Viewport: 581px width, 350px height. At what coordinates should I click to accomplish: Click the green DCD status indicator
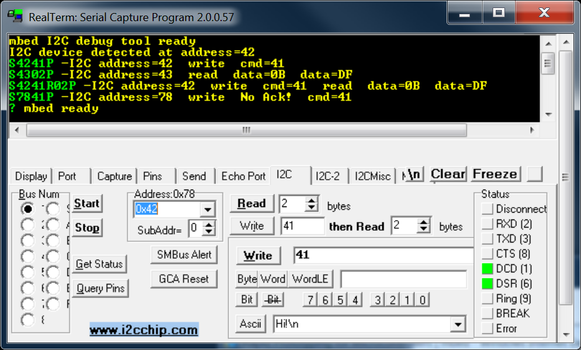tap(487, 269)
